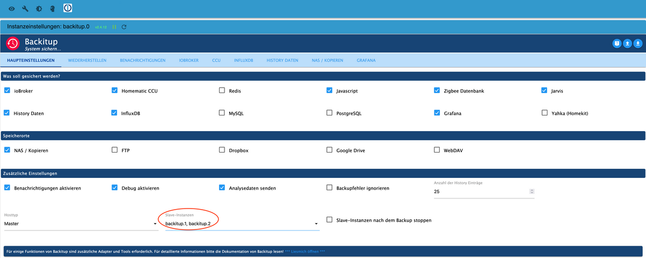Click the history entries number stepper arrows
The width and height of the screenshot is (646, 258).
(532, 191)
